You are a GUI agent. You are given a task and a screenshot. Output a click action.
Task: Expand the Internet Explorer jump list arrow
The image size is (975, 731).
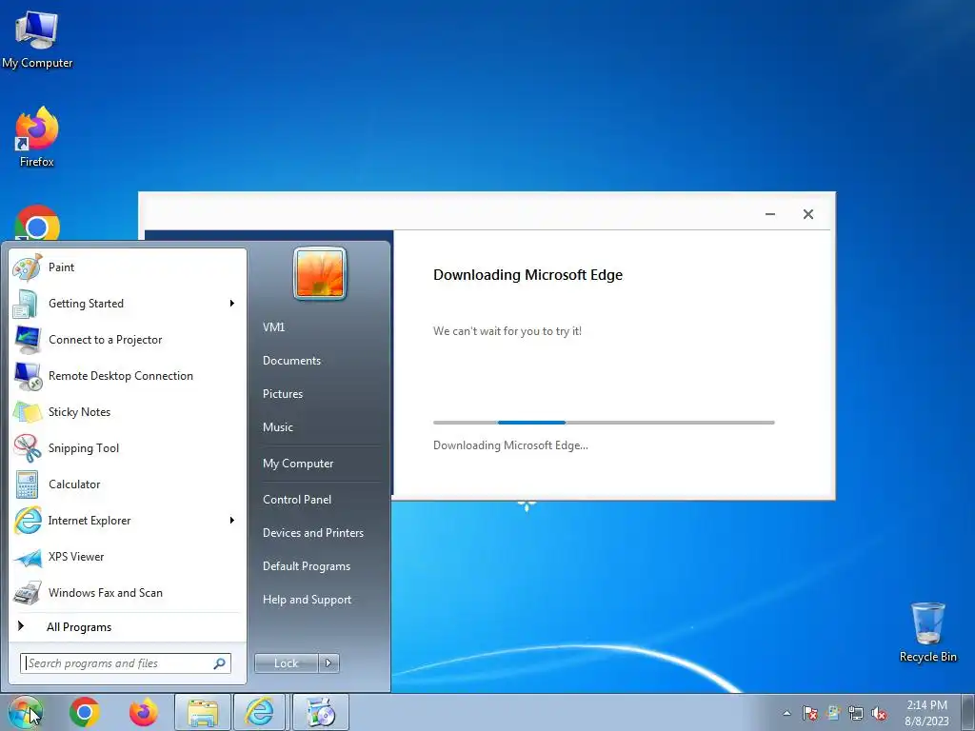pyautogui.click(x=232, y=521)
